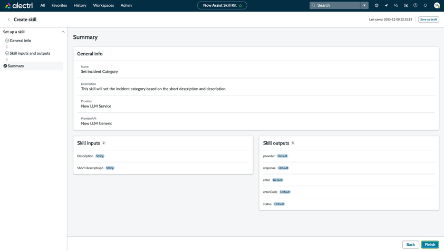Image resolution: width=444 pixels, height=251 pixels.
Task: Open the All menu
Action: click(43, 5)
